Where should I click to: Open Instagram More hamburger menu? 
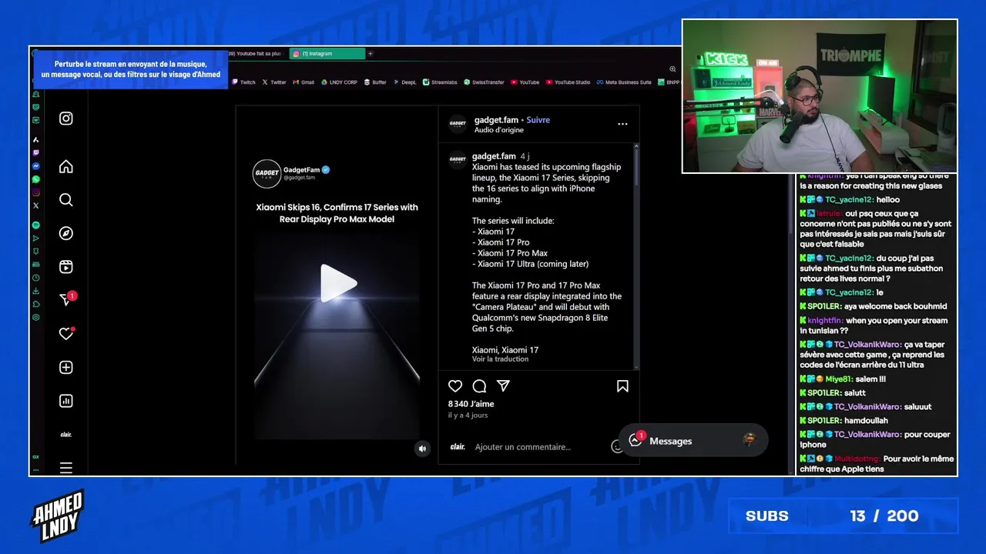(x=66, y=467)
